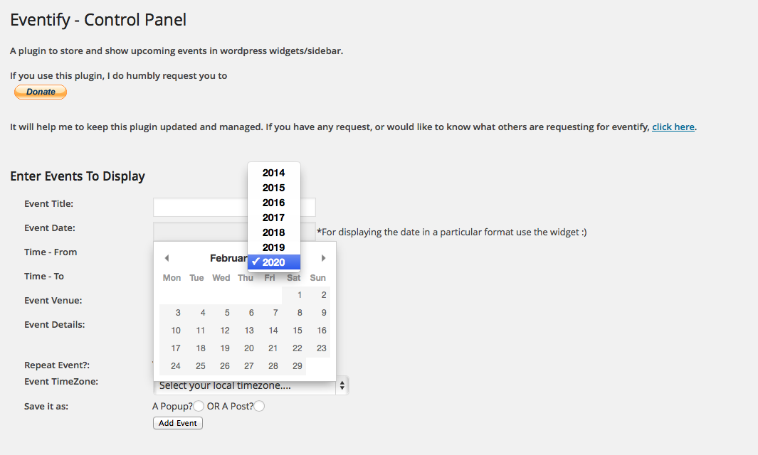The height and width of the screenshot is (455, 758).
Task: Click the Add Event button
Action: (x=178, y=423)
